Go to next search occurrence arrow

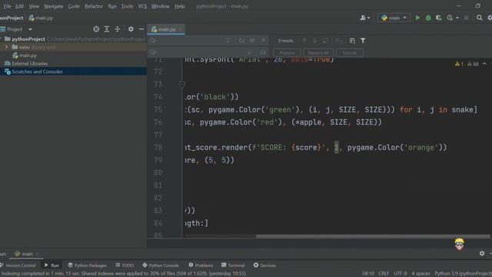[x=314, y=41]
